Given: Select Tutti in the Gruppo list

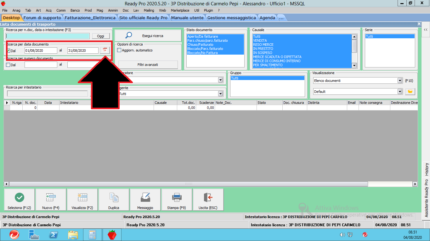Looking at the screenshot, I should (268, 78).
